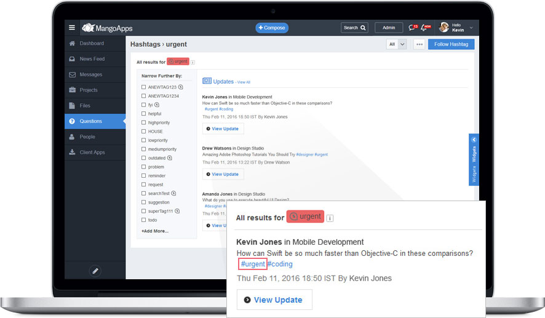Click the News Feed inbox icon

click(x=72, y=59)
